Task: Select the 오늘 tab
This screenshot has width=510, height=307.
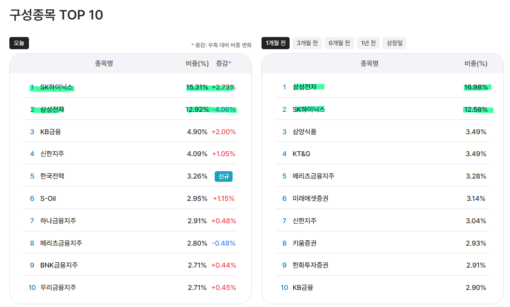Action: coord(19,43)
